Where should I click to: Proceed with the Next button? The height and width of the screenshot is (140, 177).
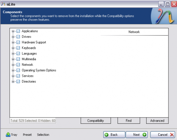click(137, 135)
